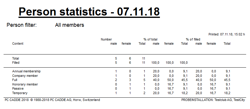This screenshot has width=250, height=109.
Task: Select the All members filter value
Action: pyautogui.click(x=70, y=25)
